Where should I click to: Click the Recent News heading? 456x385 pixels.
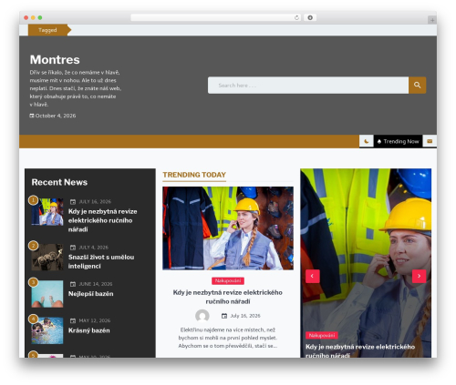59,182
